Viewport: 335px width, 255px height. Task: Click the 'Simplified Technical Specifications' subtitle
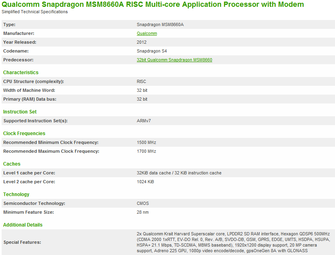35,12
